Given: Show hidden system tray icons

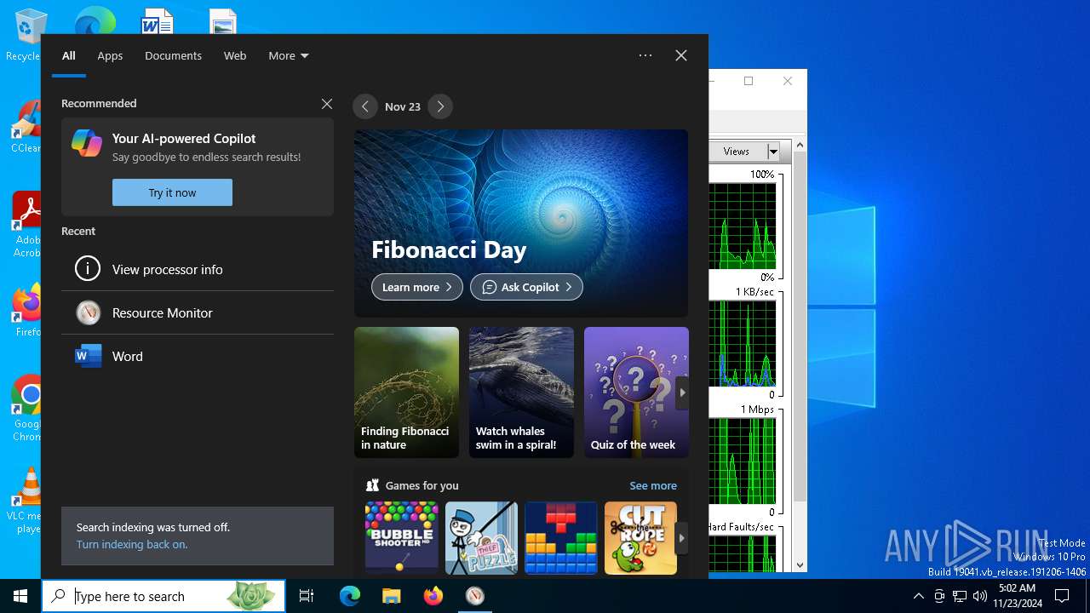Looking at the screenshot, I should [x=918, y=596].
